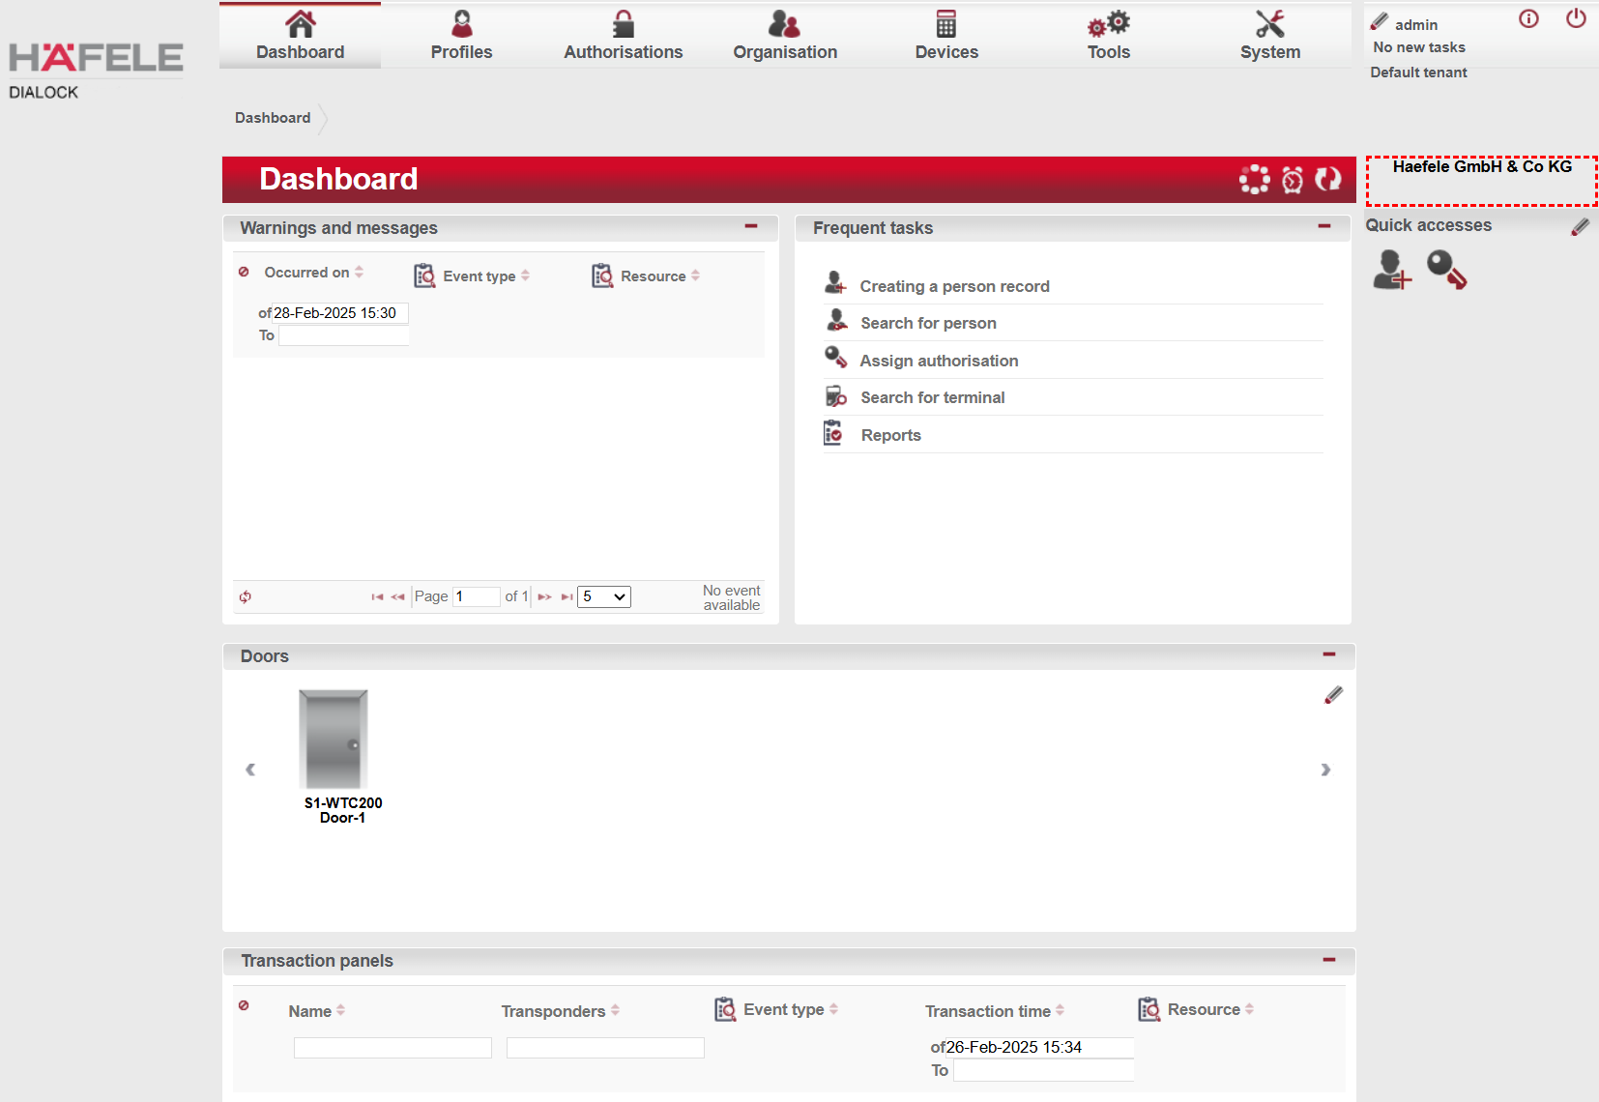This screenshot has width=1599, height=1102.
Task: Open the page size dropdown showing 5
Action: 604,596
